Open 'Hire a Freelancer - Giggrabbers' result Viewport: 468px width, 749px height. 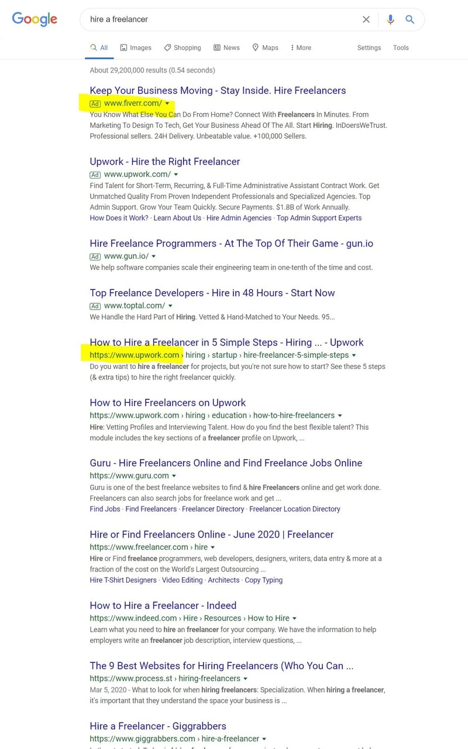[x=158, y=726]
